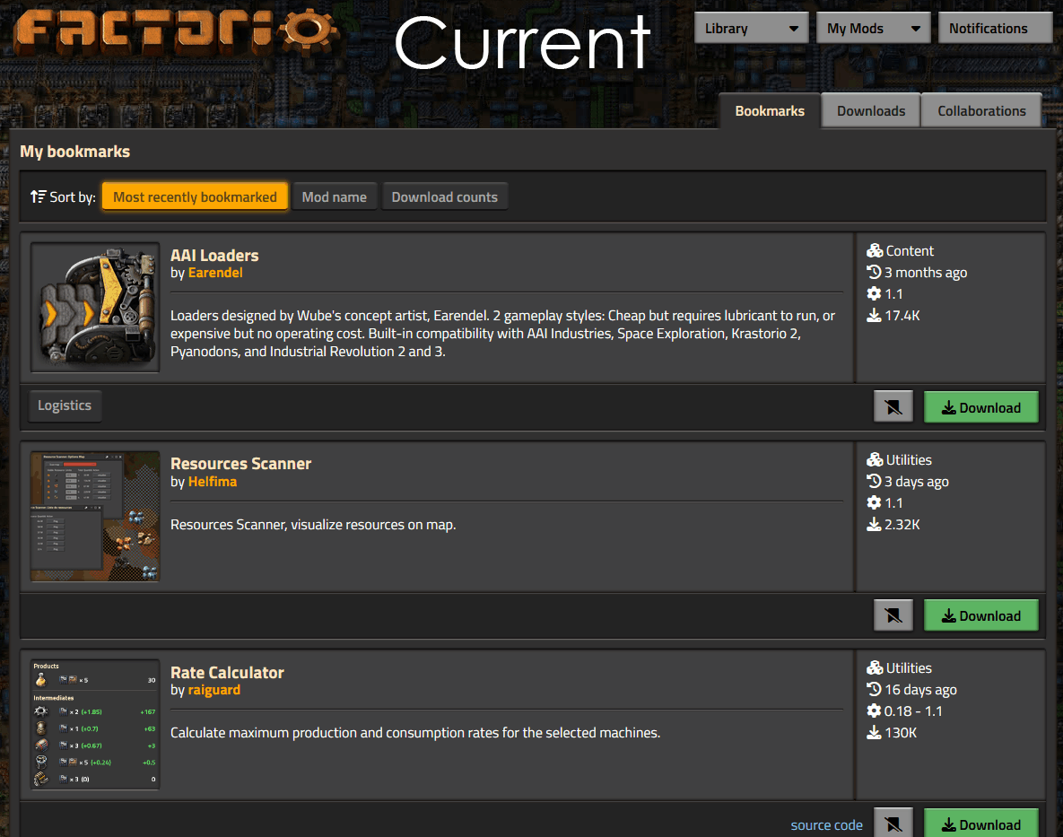Image resolution: width=1063 pixels, height=837 pixels.
Task: Download the Resources Scanner mod
Action: click(980, 615)
